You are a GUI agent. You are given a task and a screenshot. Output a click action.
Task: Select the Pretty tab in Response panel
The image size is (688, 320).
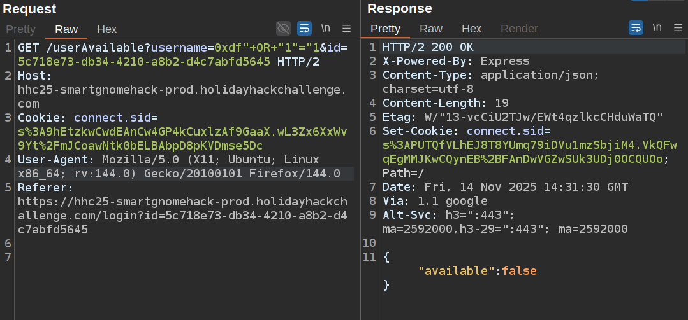[x=385, y=29]
